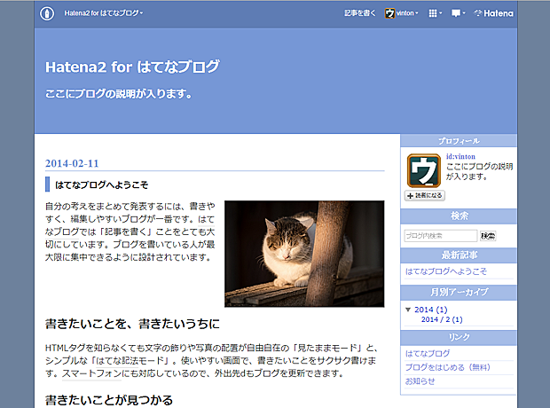
Task: Click heading 書きたいことを、書きたいうちに
Action: point(132,324)
